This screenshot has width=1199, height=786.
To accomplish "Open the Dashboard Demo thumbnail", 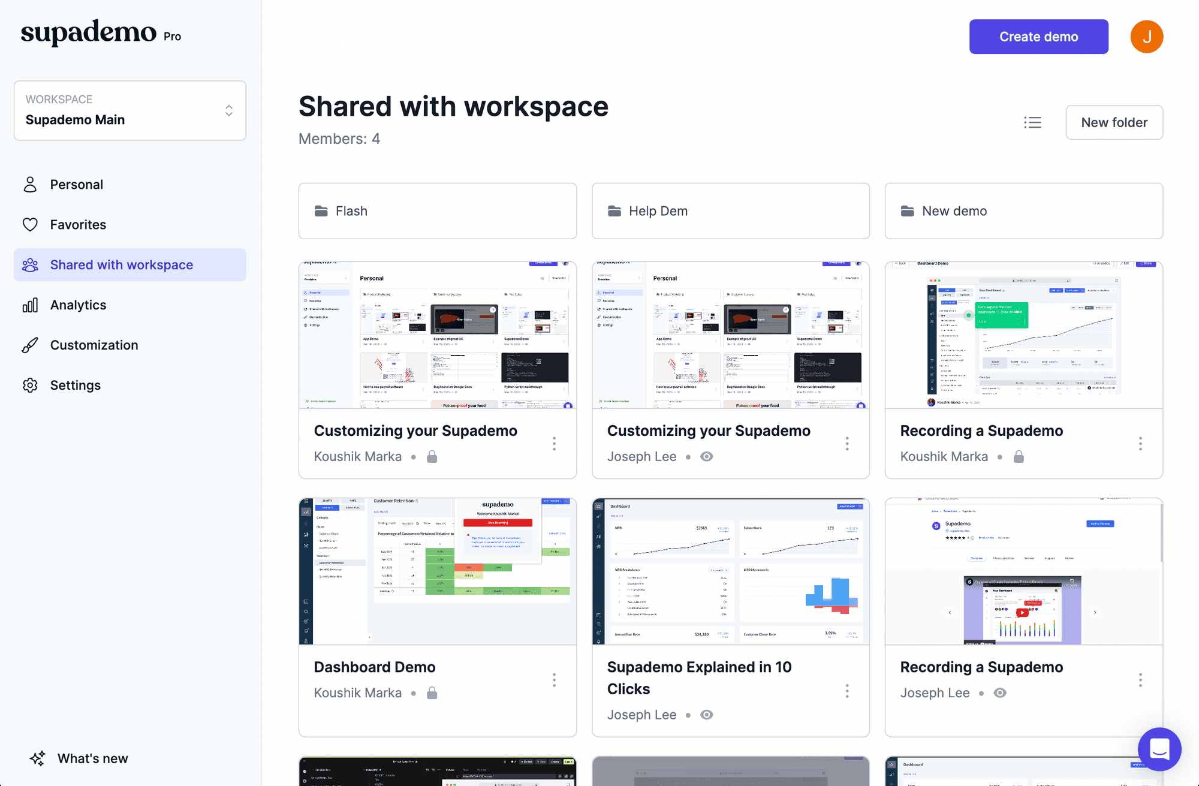I will 437,571.
